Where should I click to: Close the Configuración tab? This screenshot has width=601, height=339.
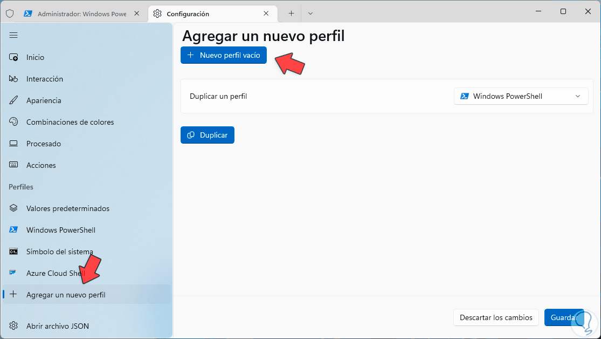(x=266, y=13)
